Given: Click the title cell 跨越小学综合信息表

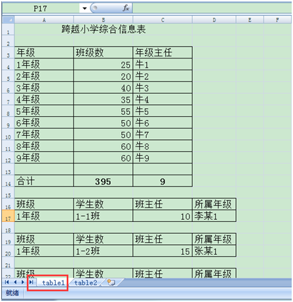Looking at the screenshot, I should [104, 30].
